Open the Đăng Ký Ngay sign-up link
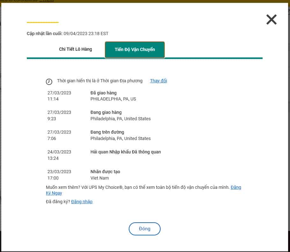 (143, 190)
